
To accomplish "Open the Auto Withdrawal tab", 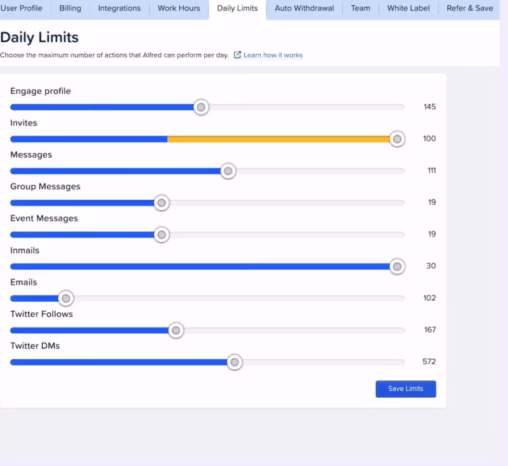I will tap(304, 8).
